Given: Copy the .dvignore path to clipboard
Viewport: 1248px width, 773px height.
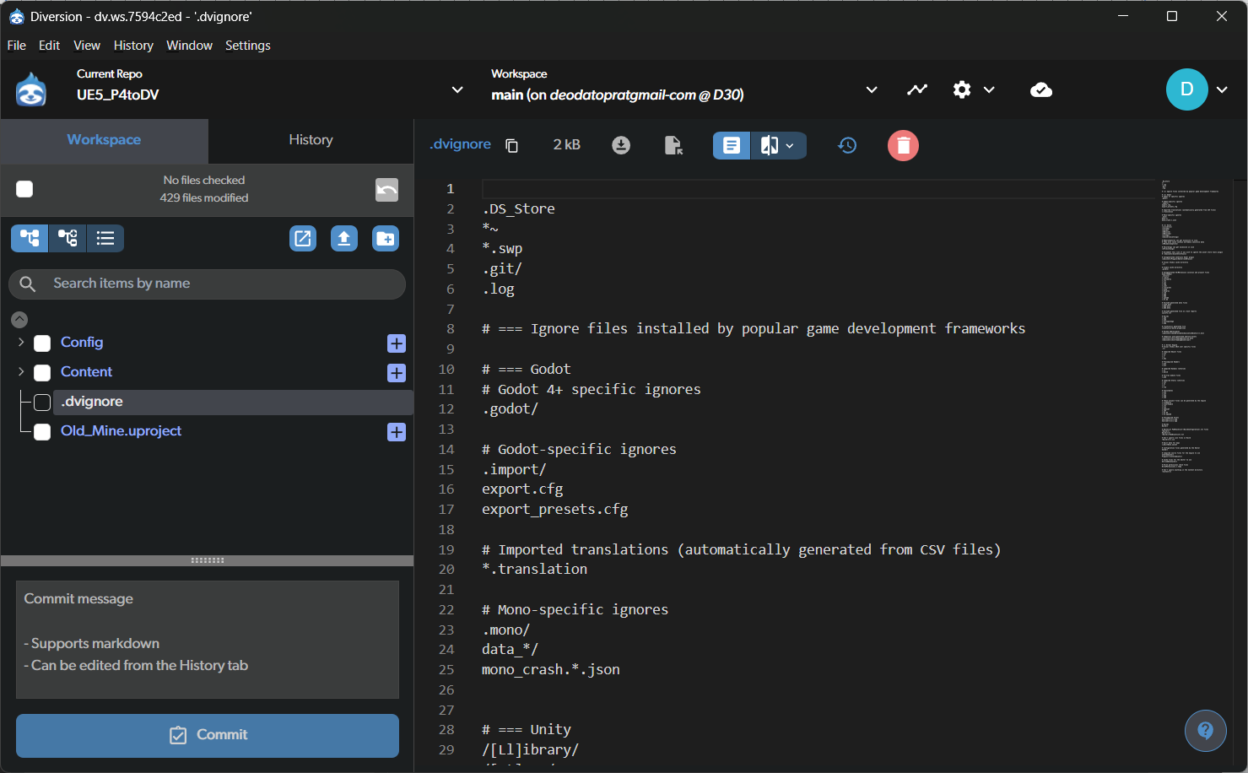Looking at the screenshot, I should (511, 145).
